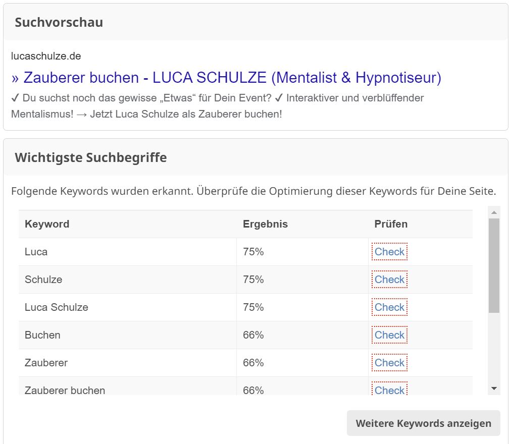Click Weitere Keywords anzeigen button
Image resolution: width=511 pixels, height=444 pixels.
pos(423,423)
